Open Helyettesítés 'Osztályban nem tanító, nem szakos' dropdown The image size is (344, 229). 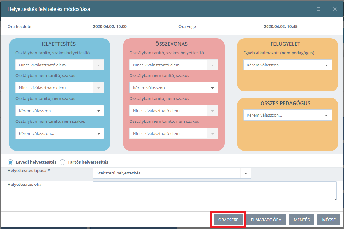tap(60, 133)
